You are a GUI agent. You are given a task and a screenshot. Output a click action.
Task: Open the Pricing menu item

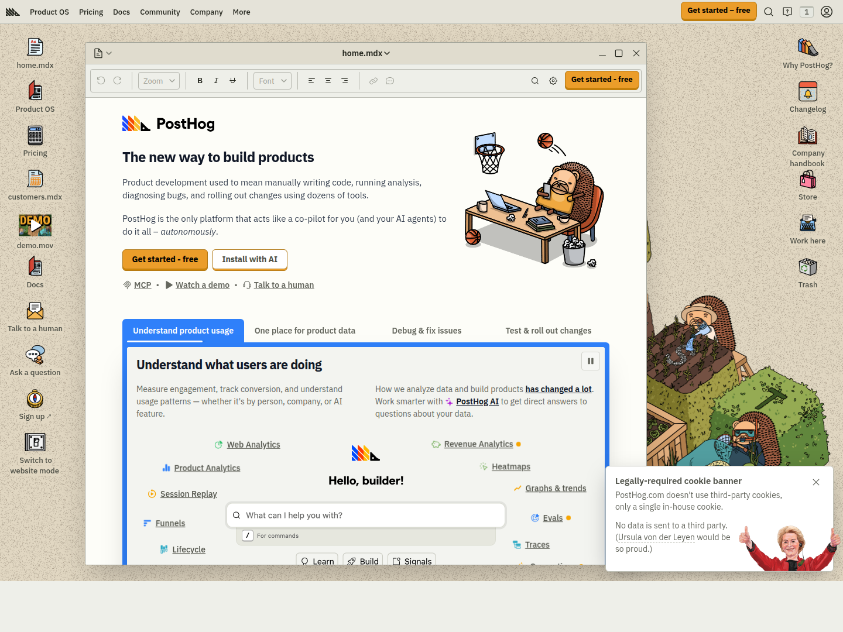click(91, 12)
